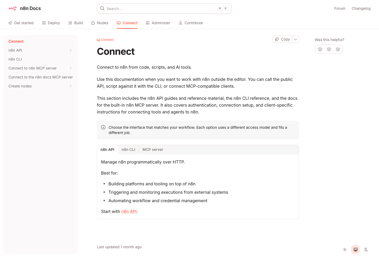
Task: Focus the Search input field
Action: 164,8
